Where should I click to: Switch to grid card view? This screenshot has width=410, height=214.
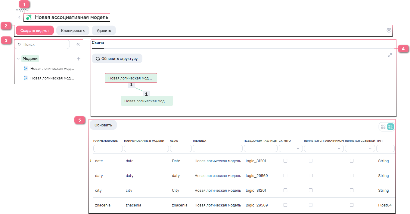pyautogui.click(x=383, y=127)
